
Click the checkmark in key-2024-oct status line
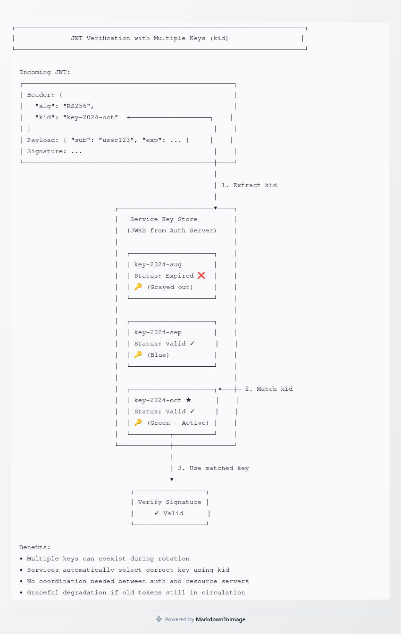click(x=192, y=412)
